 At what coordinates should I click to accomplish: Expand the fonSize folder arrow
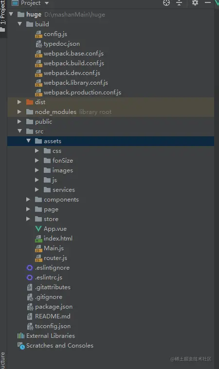coord(37,161)
